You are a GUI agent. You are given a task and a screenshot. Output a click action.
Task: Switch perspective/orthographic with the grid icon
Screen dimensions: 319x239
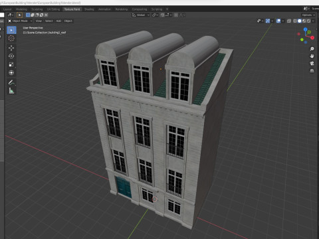[312, 70]
